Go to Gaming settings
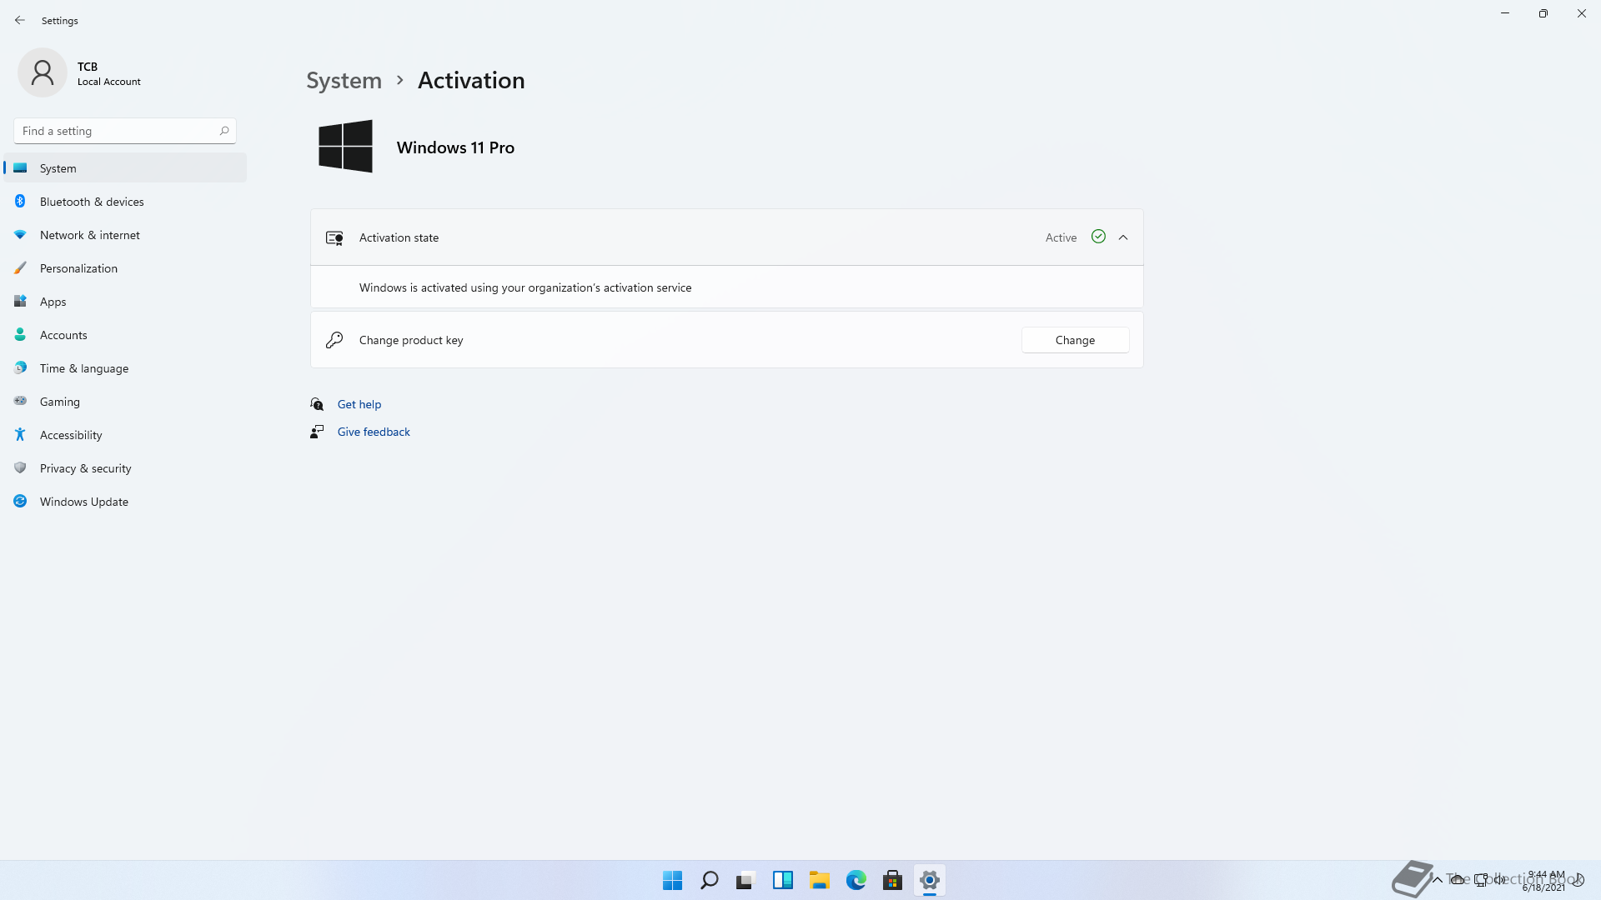Viewport: 1601px width, 900px height. click(x=125, y=401)
